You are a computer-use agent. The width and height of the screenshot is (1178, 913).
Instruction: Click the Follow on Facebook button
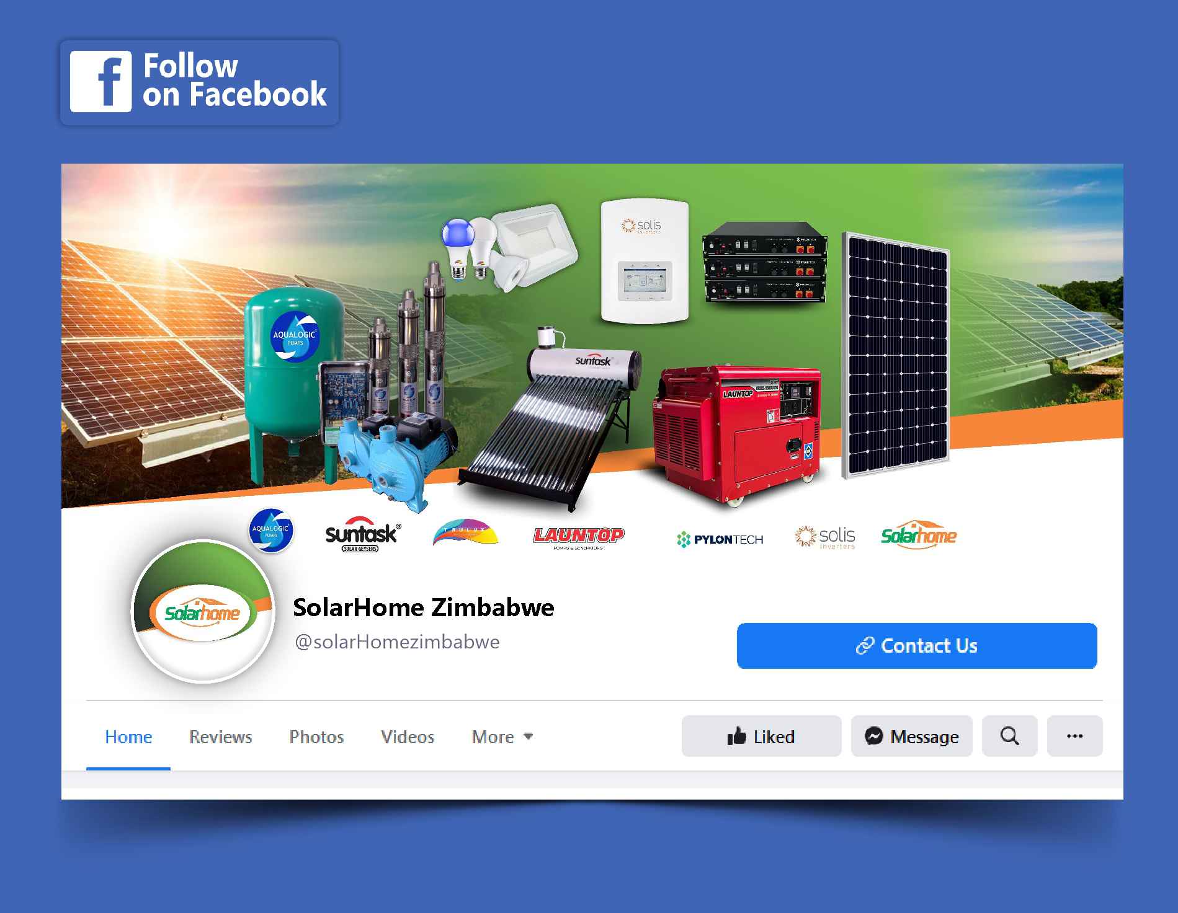[x=200, y=82]
